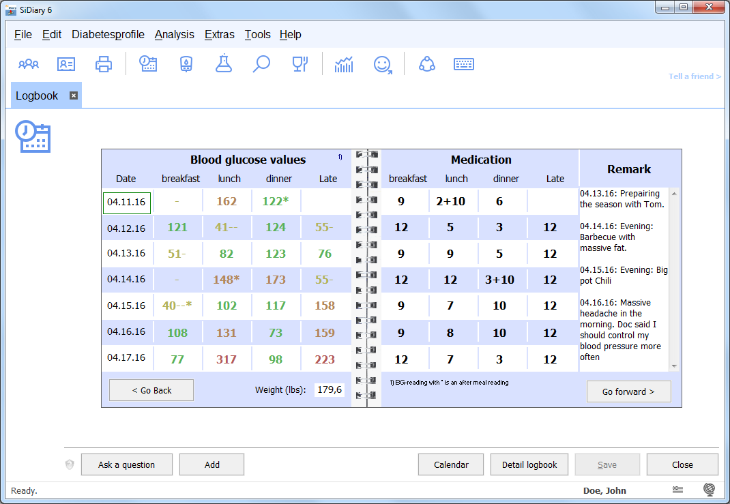Screen dimensions: 730x504
Task: Click the magnifying glass search icon
Action: pyautogui.click(x=261, y=64)
